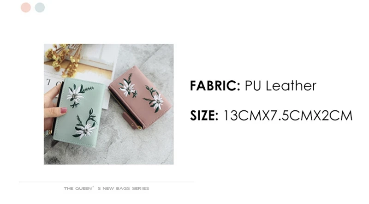Click the pink color circle
This screenshot has height=204, width=369.
click(x=26, y=7)
